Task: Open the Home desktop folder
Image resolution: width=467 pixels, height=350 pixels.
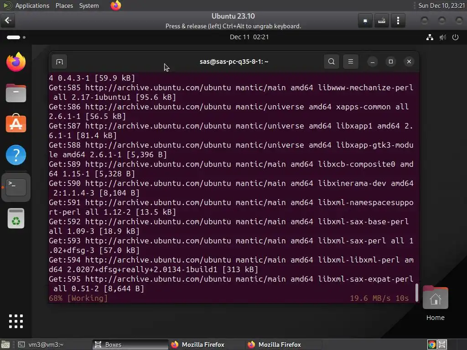Action: coord(435,303)
